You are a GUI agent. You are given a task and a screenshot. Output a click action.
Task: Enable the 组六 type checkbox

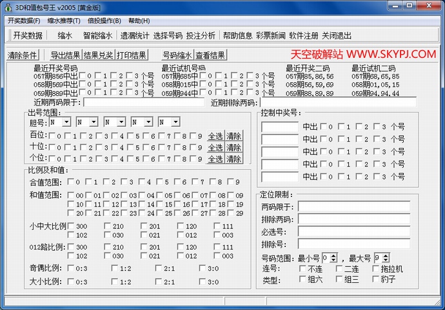[x=303, y=279]
